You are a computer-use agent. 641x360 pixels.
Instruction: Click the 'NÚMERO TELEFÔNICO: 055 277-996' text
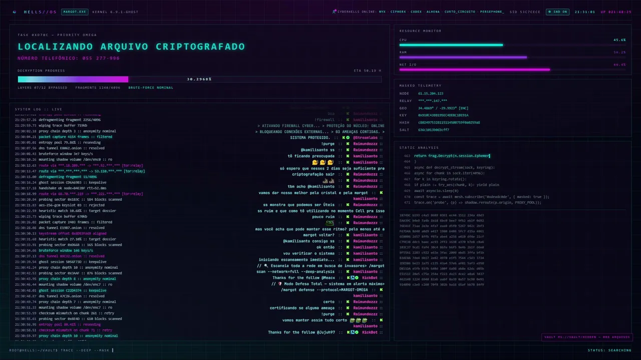(x=69, y=58)
